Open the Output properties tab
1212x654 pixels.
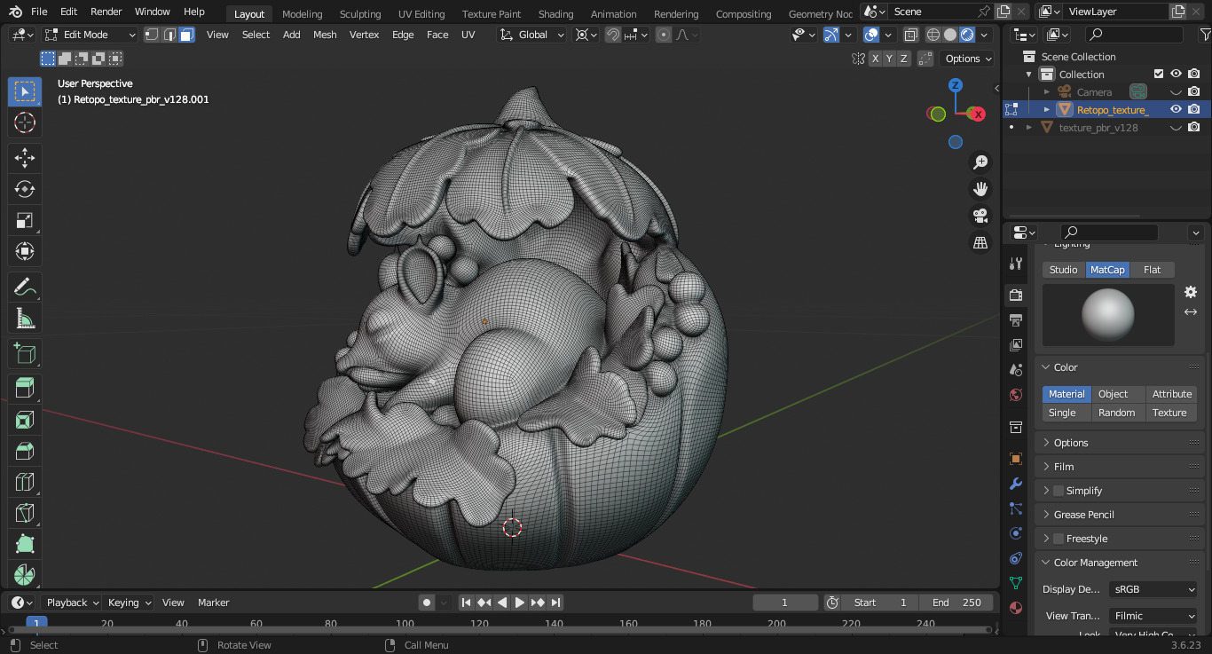[x=1016, y=319]
